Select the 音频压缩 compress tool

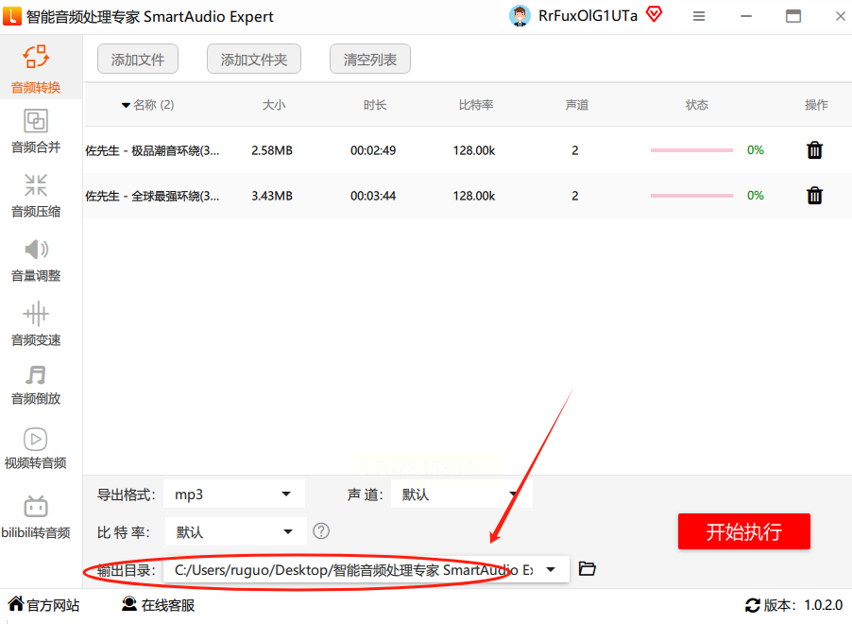click(x=36, y=196)
